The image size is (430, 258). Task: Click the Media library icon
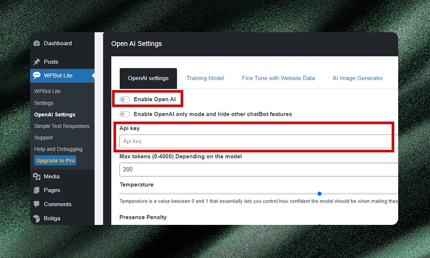click(37, 177)
